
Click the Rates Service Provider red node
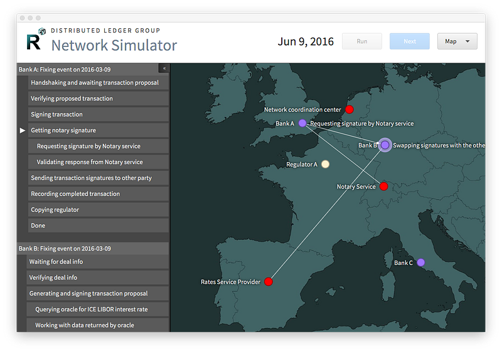point(269,282)
